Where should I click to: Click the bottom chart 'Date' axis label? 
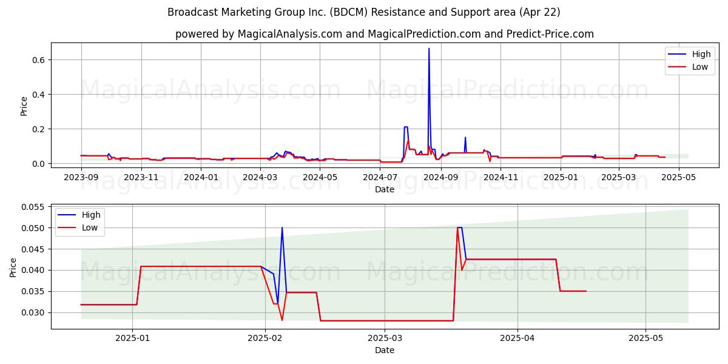tap(385, 350)
